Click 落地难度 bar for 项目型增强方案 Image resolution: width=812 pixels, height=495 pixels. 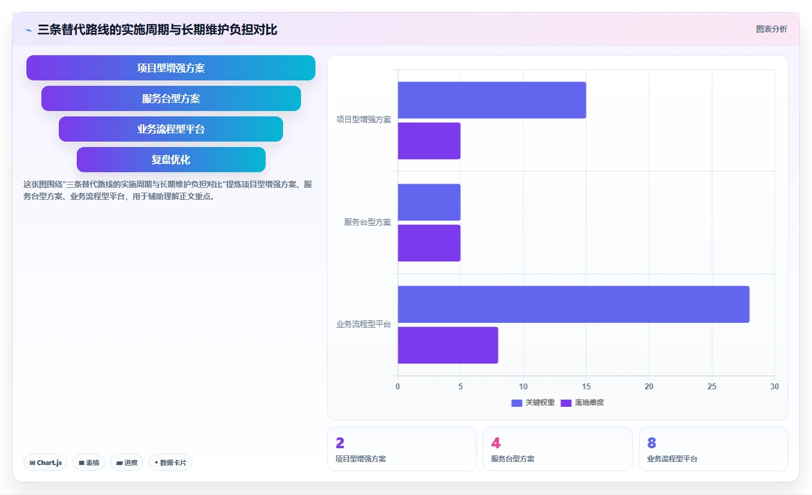point(429,141)
